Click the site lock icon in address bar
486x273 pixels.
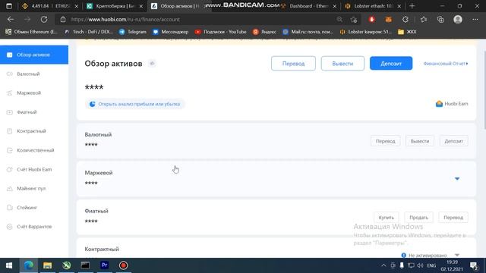(x=63, y=20)
